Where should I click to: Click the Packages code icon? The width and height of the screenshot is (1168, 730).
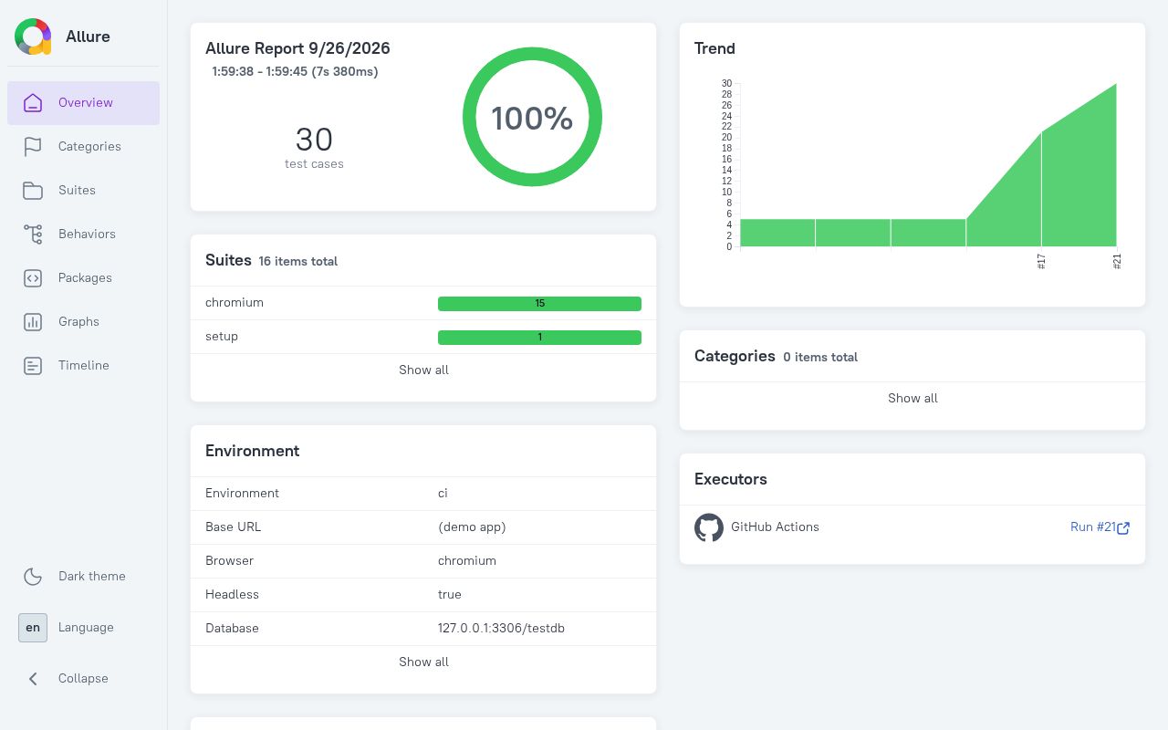click(x=33, y=277)
